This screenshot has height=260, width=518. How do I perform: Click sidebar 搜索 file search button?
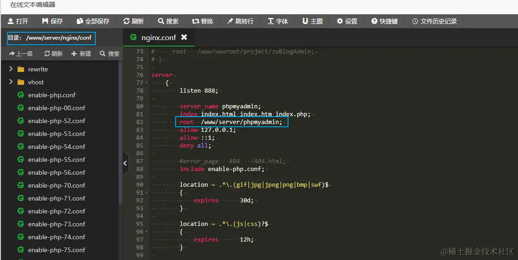(110, 53)
